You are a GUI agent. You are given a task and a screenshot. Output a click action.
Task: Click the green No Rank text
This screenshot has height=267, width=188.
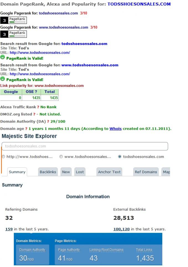[48, 107]
